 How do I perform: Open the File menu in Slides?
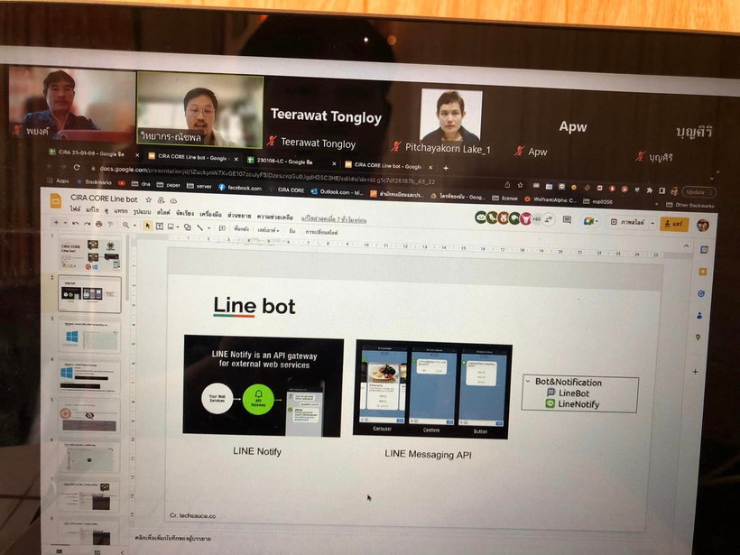tap(75, 209)
